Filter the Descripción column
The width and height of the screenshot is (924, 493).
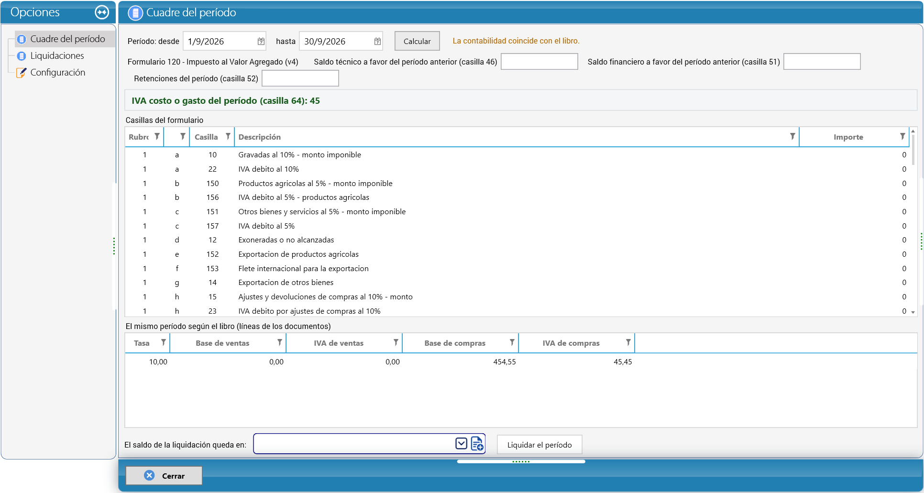tap(792, 137)
